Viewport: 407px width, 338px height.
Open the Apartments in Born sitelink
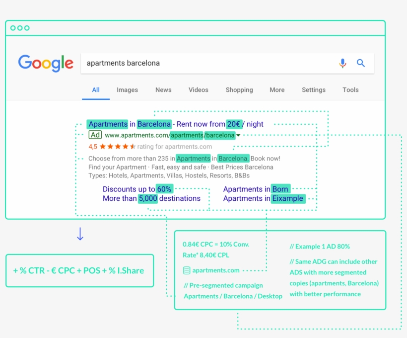pos(256,189)
